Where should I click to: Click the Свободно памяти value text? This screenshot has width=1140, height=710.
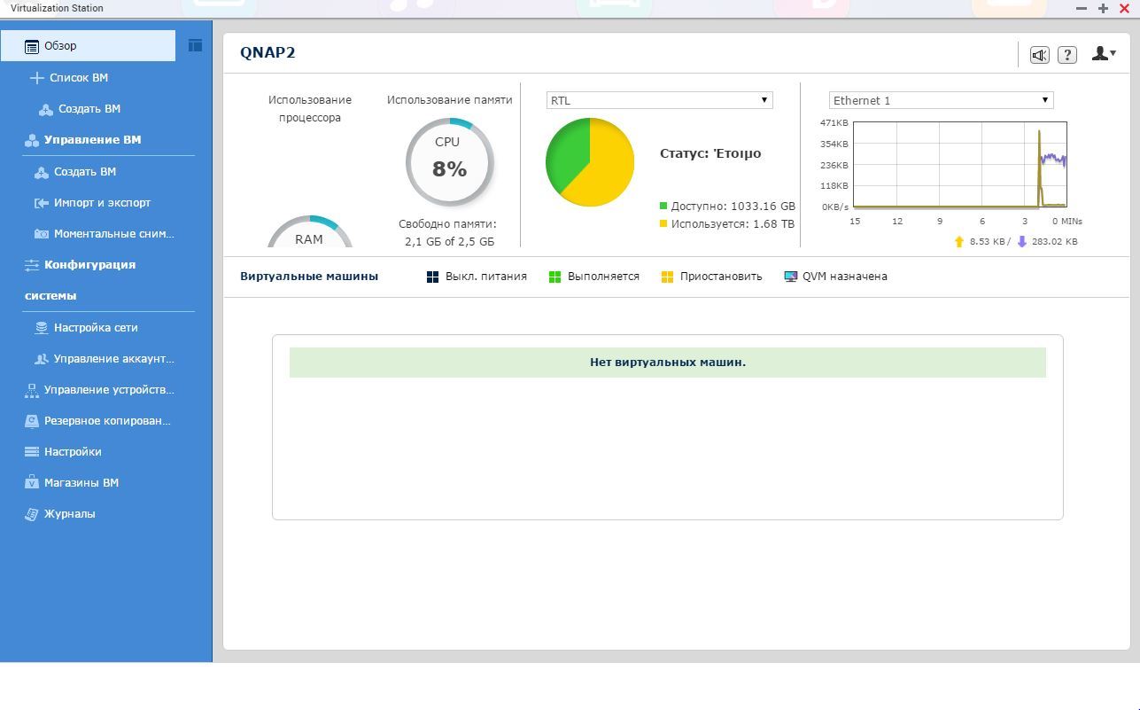click(x=449, y=242)
